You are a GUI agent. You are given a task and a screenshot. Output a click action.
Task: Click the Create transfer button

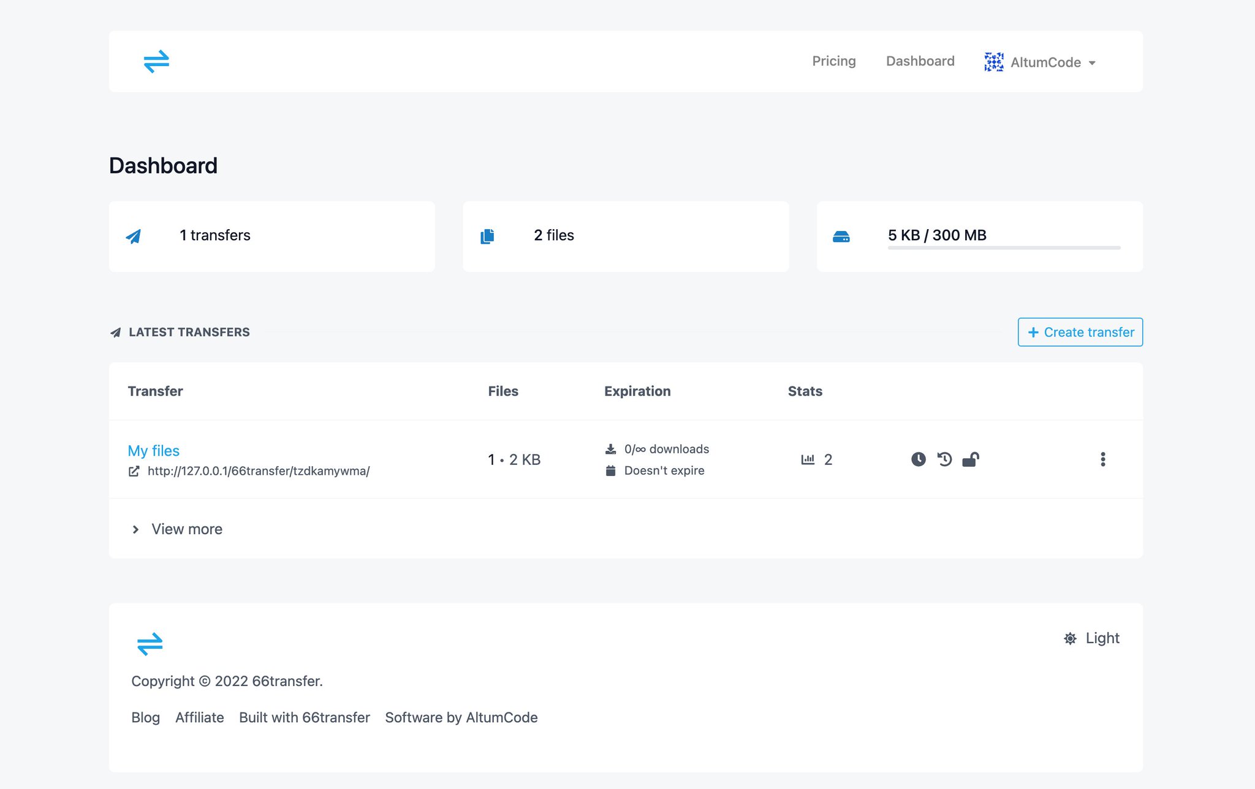(x=1080, y=332)
